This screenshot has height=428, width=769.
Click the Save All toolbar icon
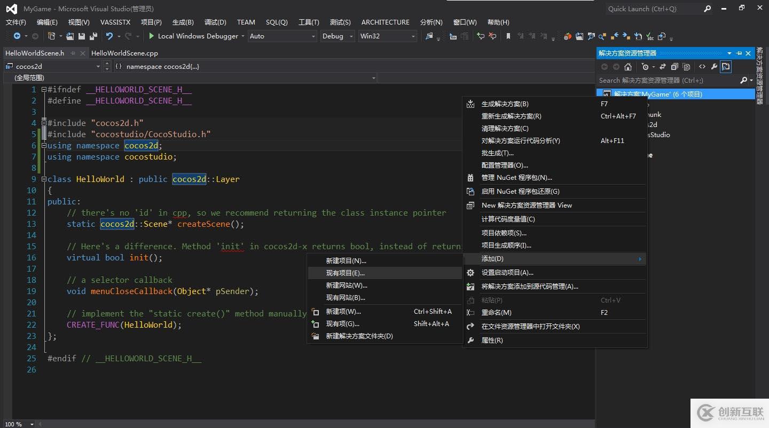pyautogui.click(x=93, y=36)
